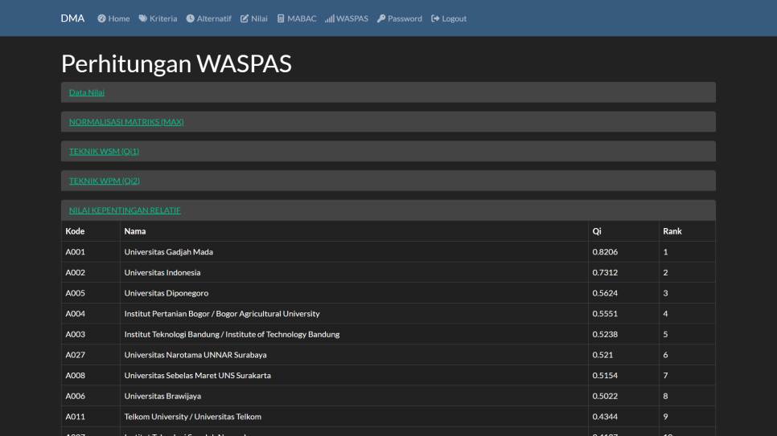The width and height of the screenshot is (777, 436).
Task: Expand the Data Nilai panel
Action: [x=87, y=92]
